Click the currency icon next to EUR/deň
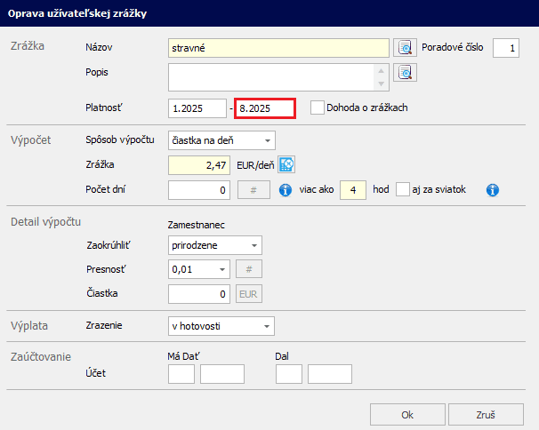The height and width of the screenshot is (430, 539). (x=286, y=164)
